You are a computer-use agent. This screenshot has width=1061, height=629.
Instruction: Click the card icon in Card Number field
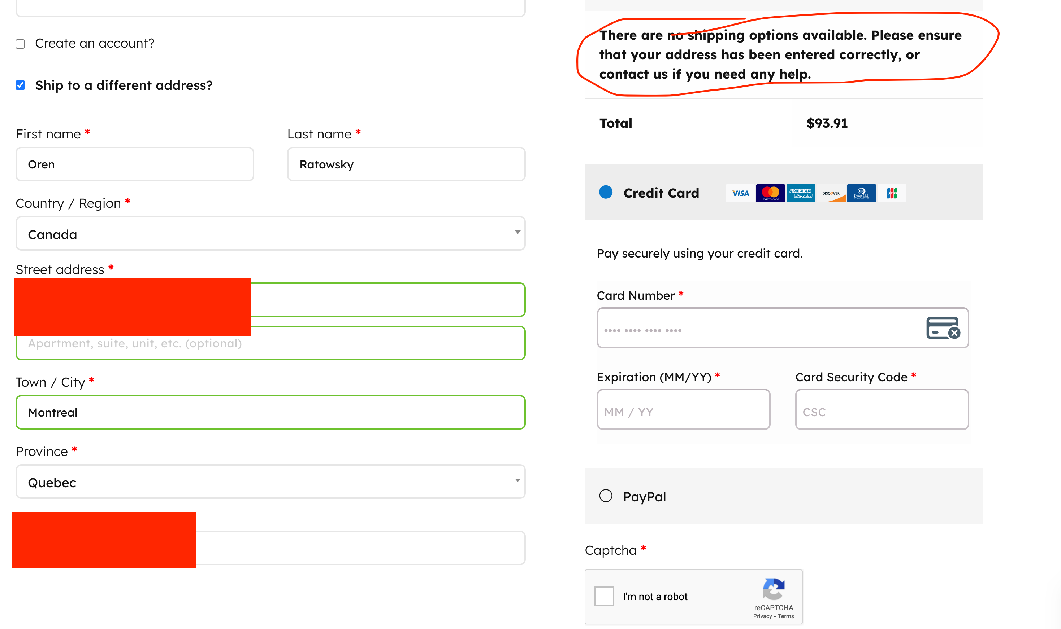[x=943, y=328]
